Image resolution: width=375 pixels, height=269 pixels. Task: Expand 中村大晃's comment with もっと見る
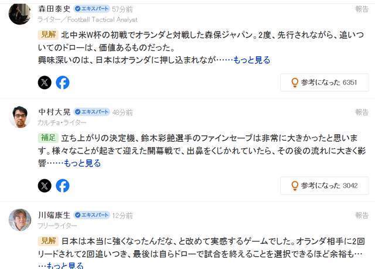tap(82, 164)
